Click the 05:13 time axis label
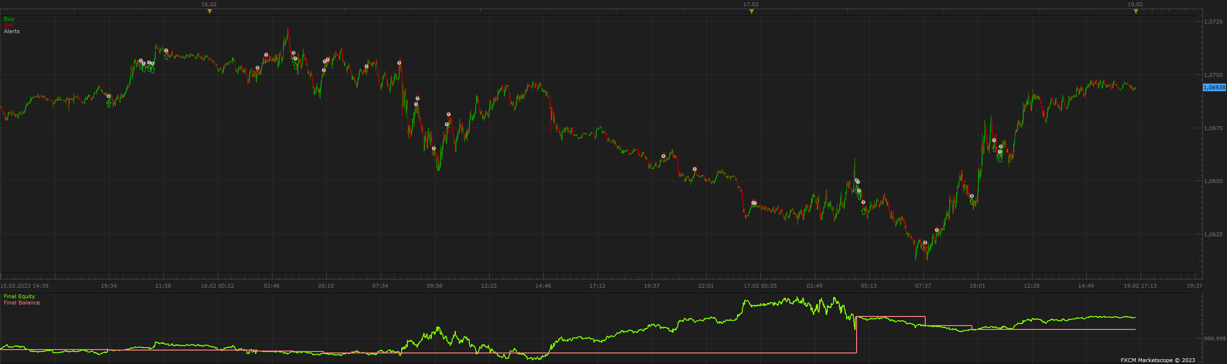 [869, 286]
